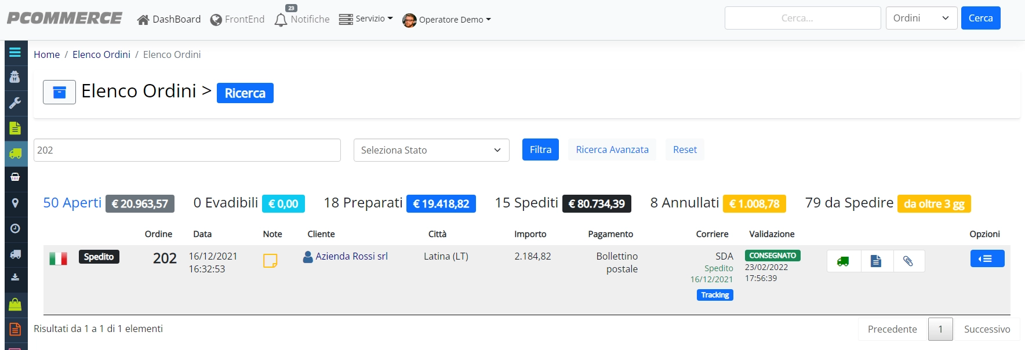1025x350 pixels.
Task: Expand the Servizio dropdown menu
Action: (x=366, y=19)
